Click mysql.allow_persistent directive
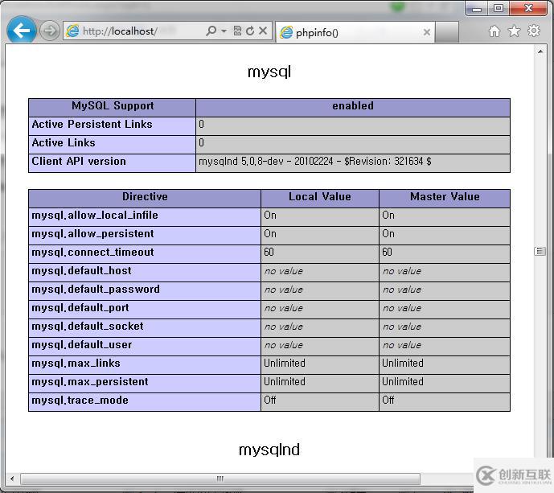The image size is (554, 493). point(92,234)
